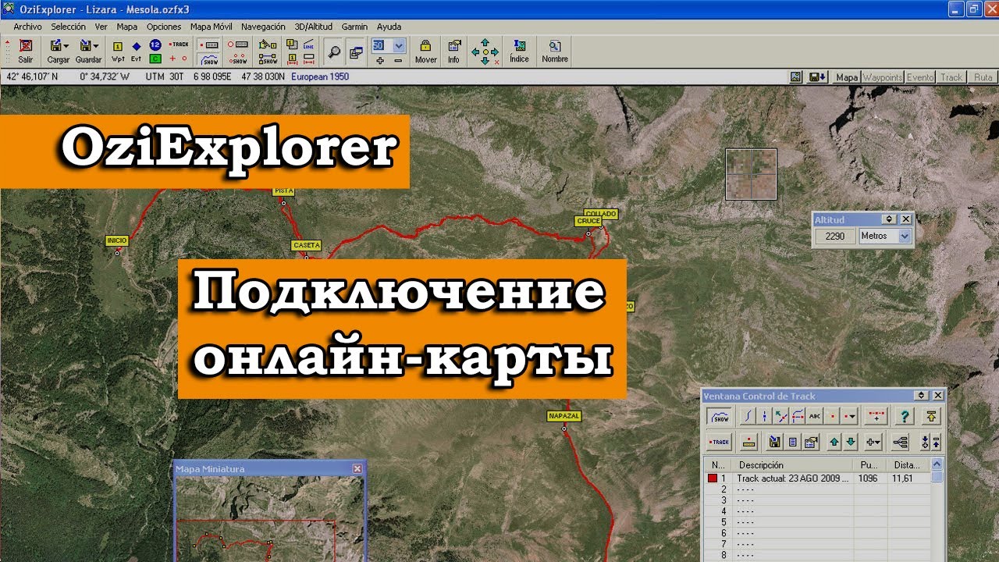Switch to Mapa mode tab

point(847,77)
